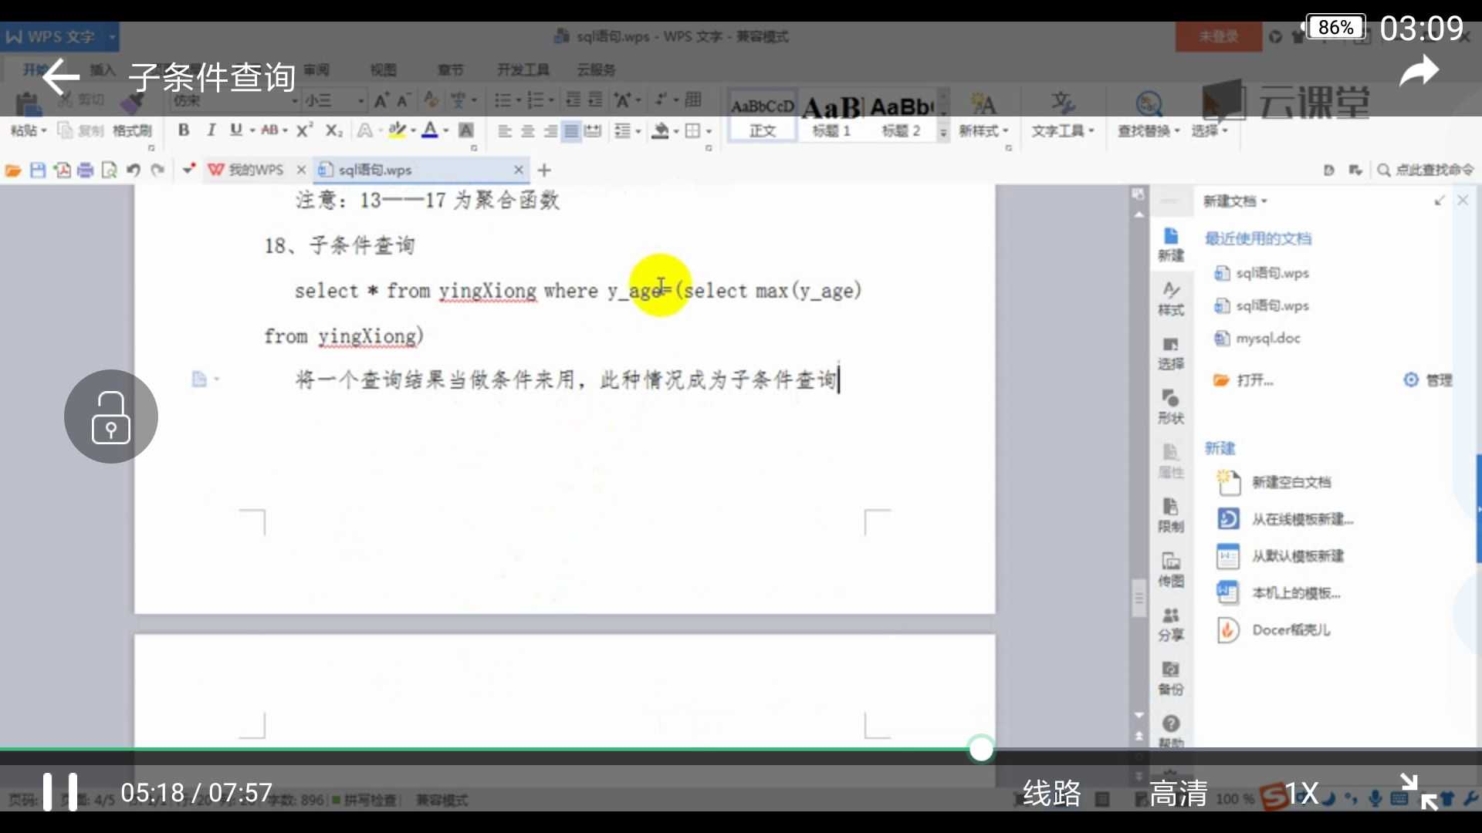Increase font size with the larger A icon
The width and height of the screenshot is (1482, 833).
click(381, 100)
